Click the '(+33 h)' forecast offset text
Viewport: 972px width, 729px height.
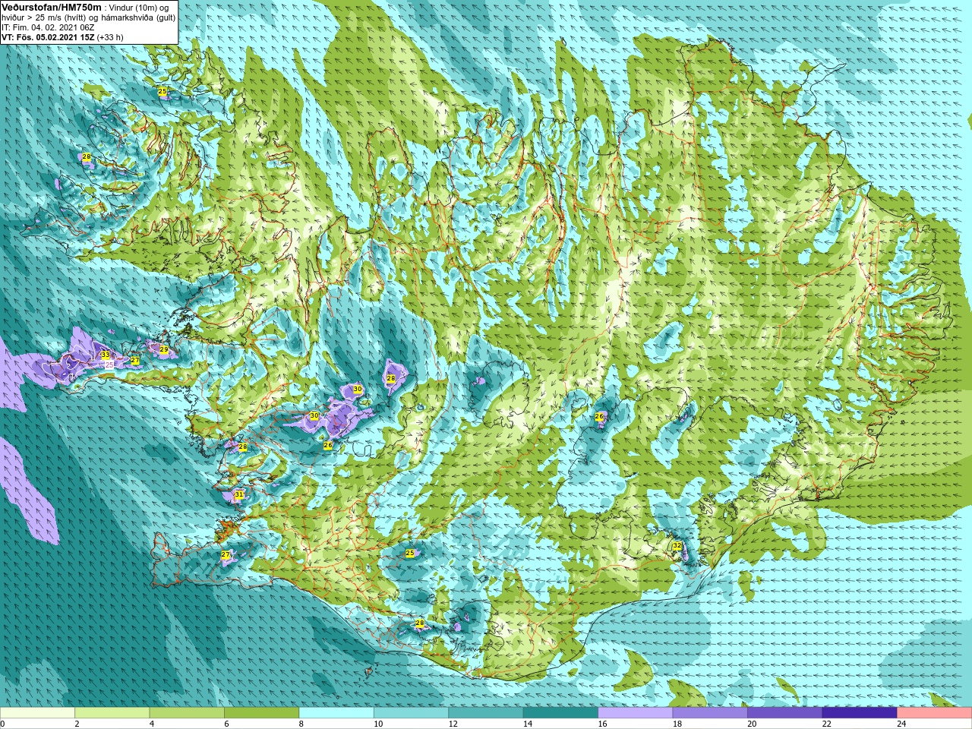110,37
